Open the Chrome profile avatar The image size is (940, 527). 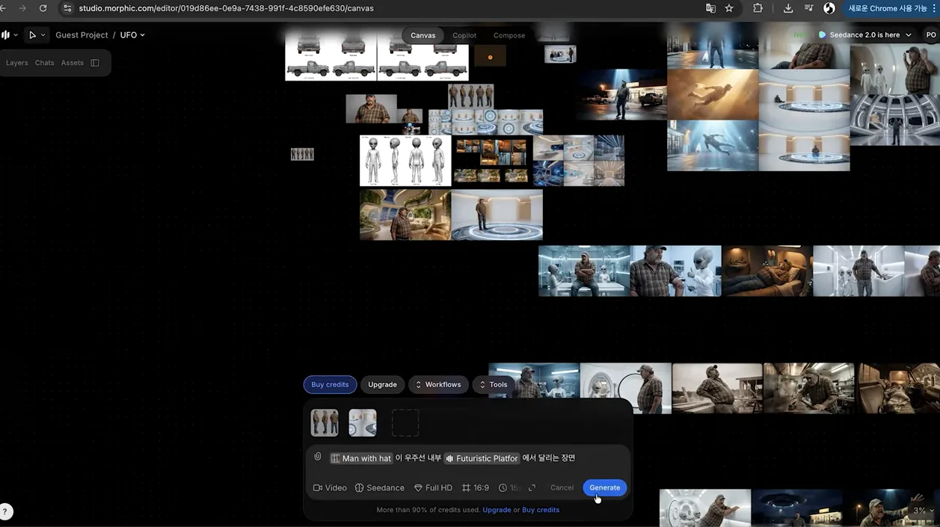pyautogui.click(x=829, y=8)
